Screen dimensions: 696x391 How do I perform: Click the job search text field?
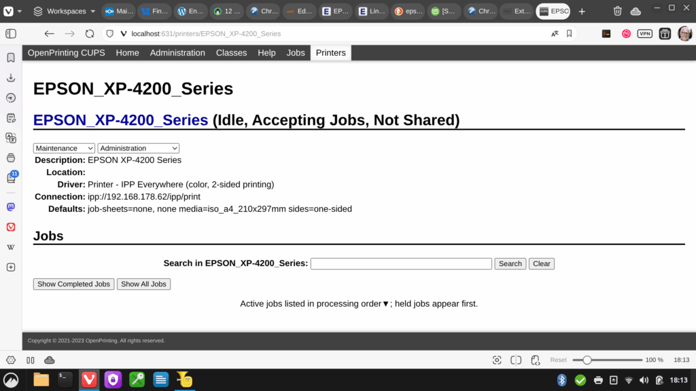(401, 263)
